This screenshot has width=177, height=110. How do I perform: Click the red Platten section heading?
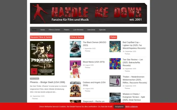pyautogui.click(x=113, y=37)
